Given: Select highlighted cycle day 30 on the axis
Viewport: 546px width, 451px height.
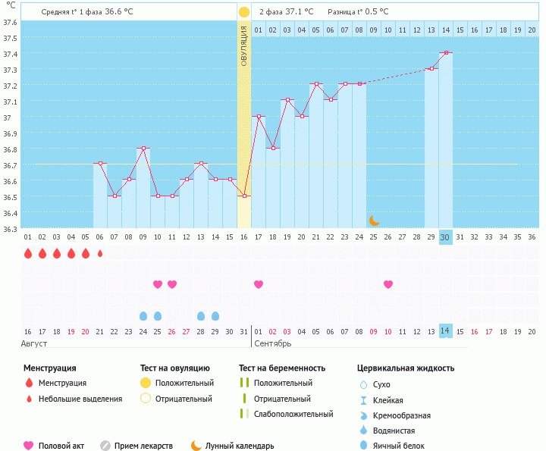Looking at the screenshot, I should 446,237.
